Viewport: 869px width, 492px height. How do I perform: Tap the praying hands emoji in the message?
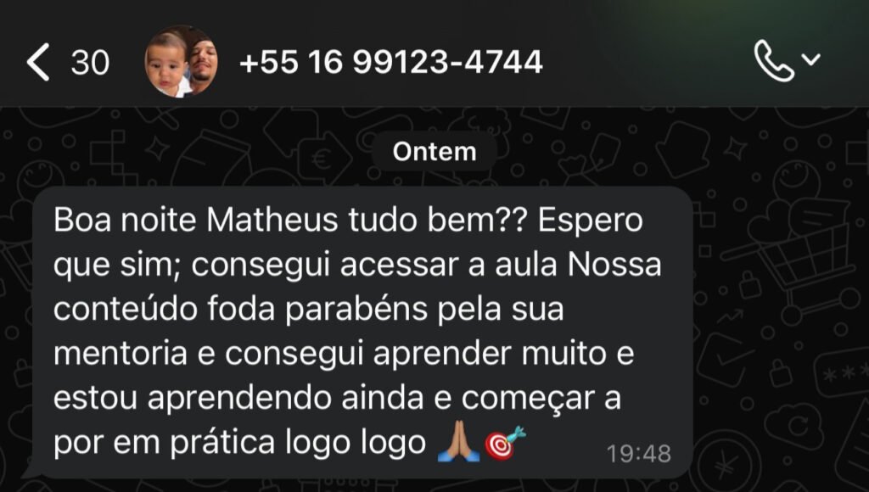click(x=457, y=441)
